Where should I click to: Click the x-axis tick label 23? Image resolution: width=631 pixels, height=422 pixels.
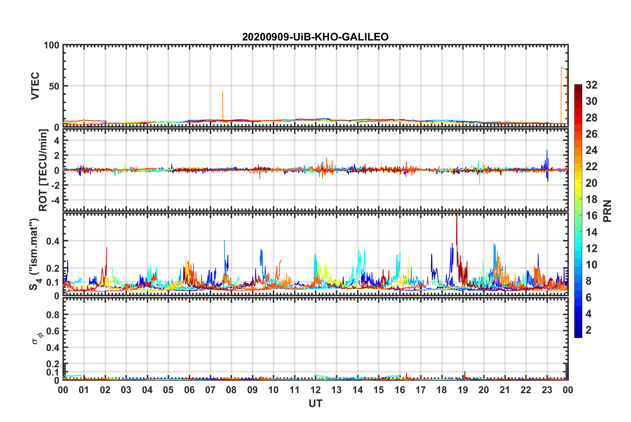click(547, 390)
